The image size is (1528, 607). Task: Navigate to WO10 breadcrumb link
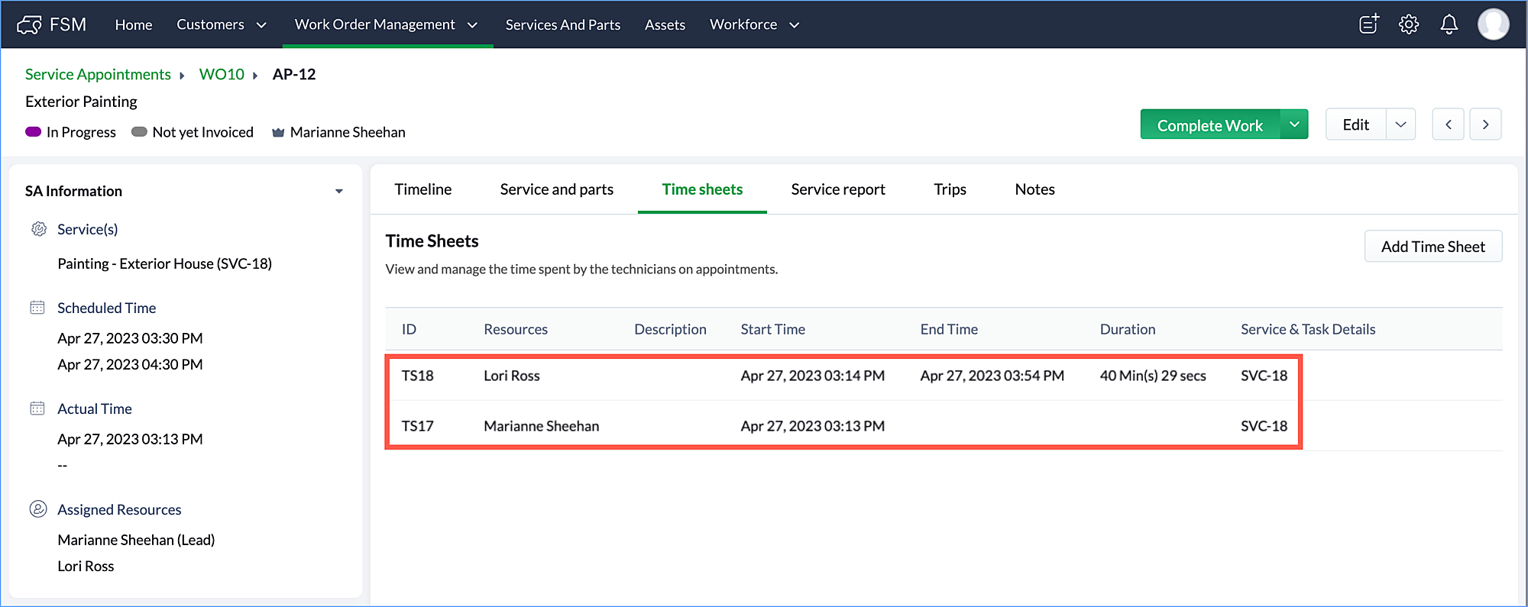pos(222,74)
